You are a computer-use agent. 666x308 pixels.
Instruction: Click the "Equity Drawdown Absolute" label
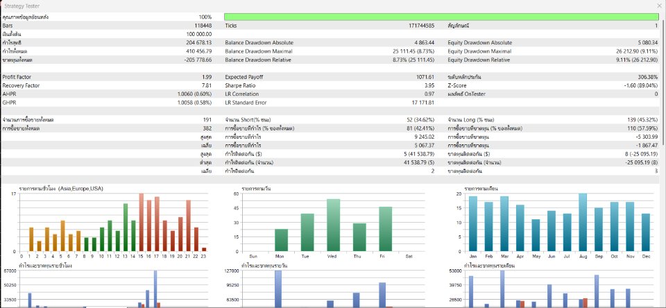(480, 42)
